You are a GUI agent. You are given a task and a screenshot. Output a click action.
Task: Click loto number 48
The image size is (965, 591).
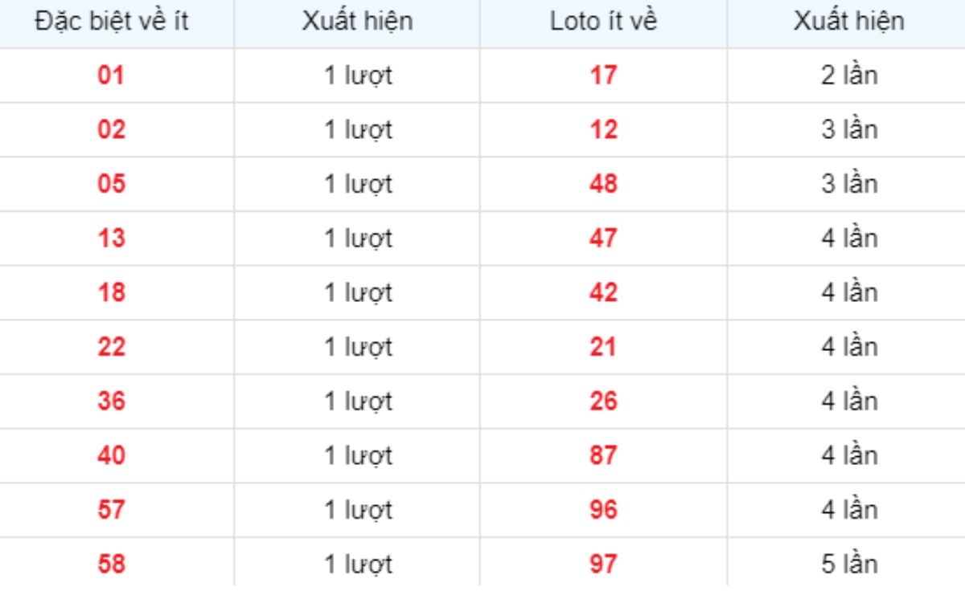pos(603,185)
